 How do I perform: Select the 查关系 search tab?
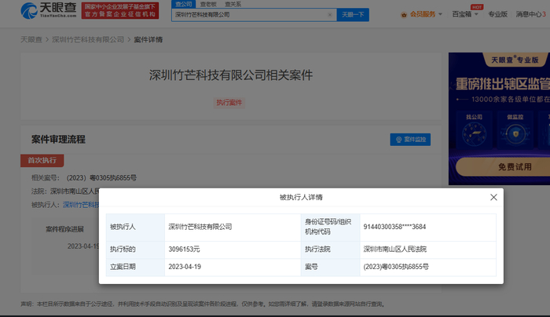tap(233, 4)
